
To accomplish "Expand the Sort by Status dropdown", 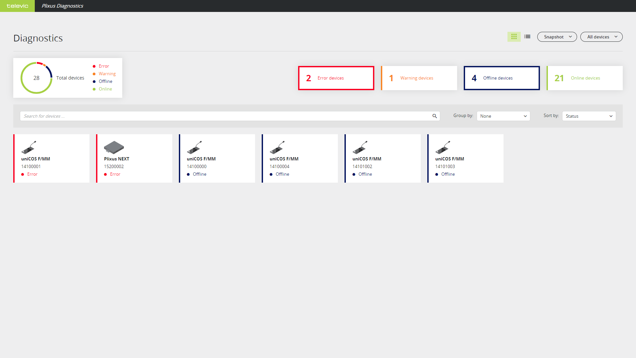I will coord(589,116).
